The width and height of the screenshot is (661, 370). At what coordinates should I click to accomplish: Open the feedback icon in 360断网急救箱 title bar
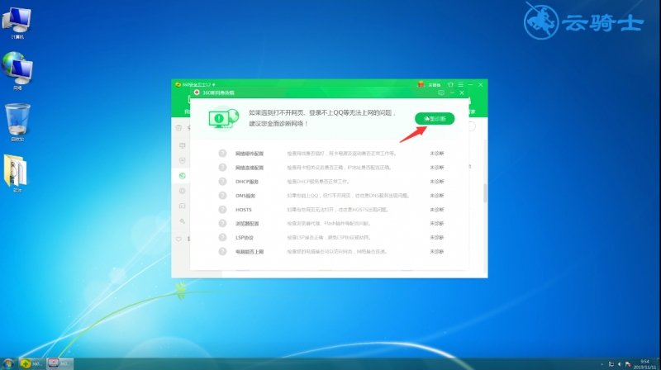[441, 92]
